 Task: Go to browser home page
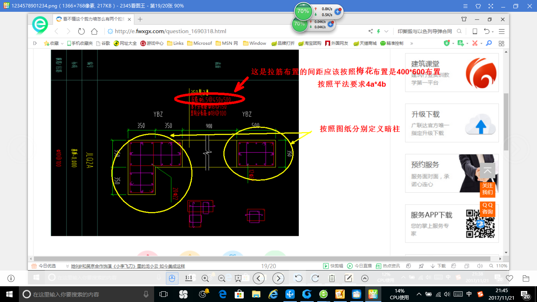pyautogui.click(x=94, y=31)
